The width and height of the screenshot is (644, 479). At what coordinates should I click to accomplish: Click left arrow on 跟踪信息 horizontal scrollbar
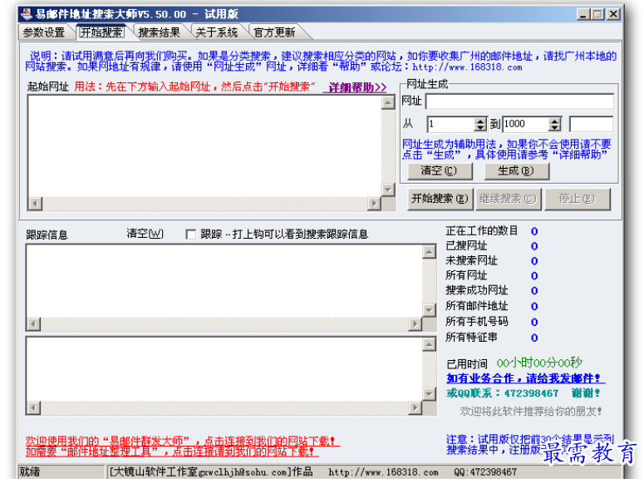(34, 324)
